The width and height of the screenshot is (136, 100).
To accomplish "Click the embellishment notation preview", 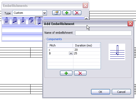I will pos(117,52).
